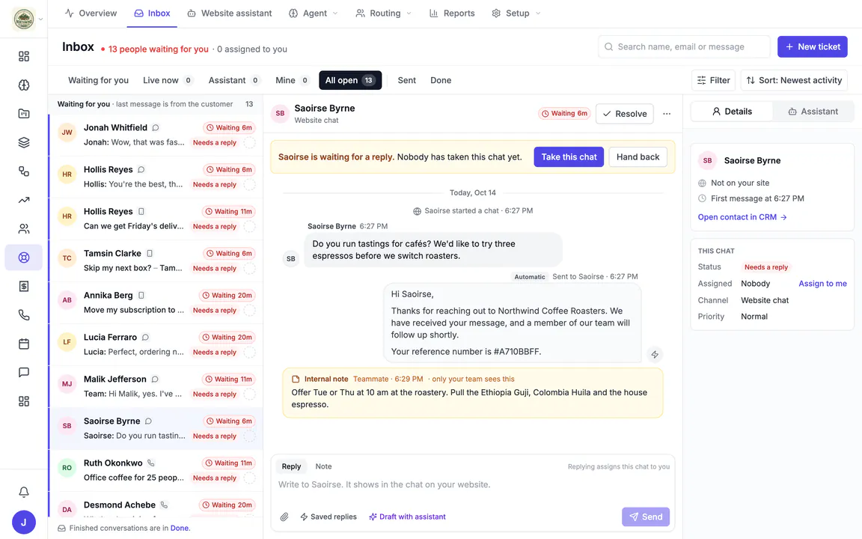Click the New ticket button
This screenshot has height=539, width=862.
click(x=813, y=46)
